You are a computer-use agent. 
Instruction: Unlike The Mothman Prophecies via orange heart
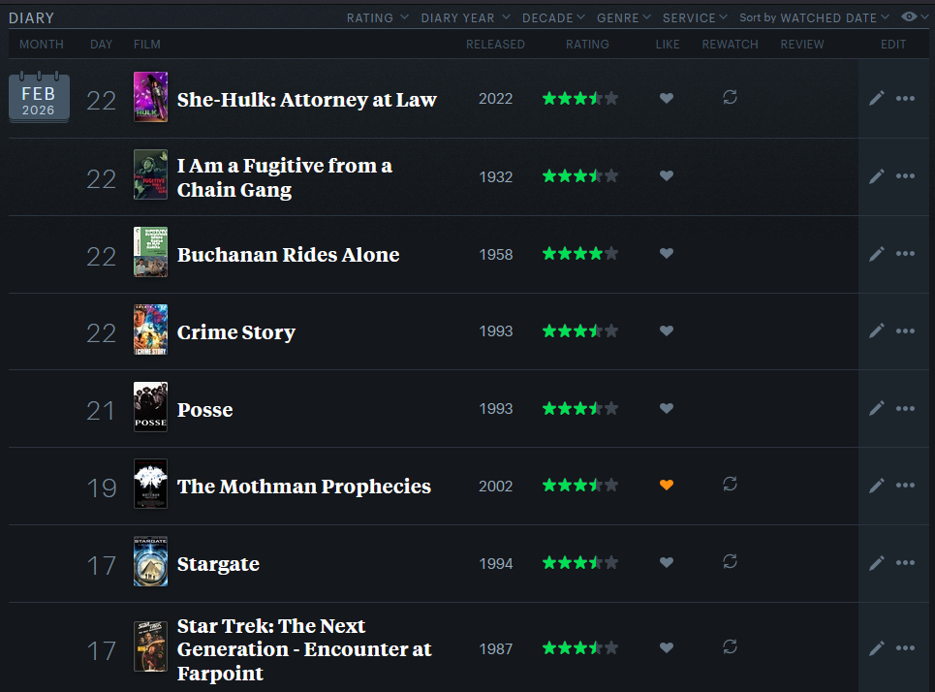[x=666, y=485]
